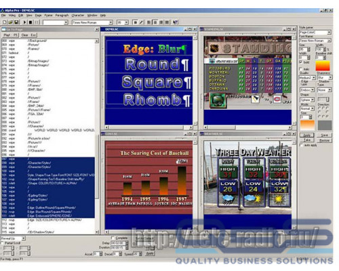Open the Paragraph menu
339x271 pixels.
click(x=62, y=16)
